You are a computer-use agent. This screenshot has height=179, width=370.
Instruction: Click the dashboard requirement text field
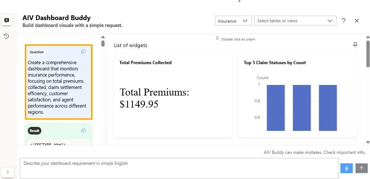[x=179, y=168]
